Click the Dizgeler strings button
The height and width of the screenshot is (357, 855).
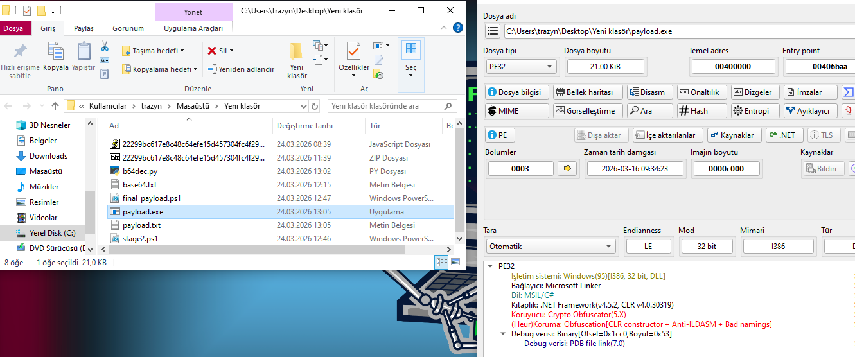(755, 92)
